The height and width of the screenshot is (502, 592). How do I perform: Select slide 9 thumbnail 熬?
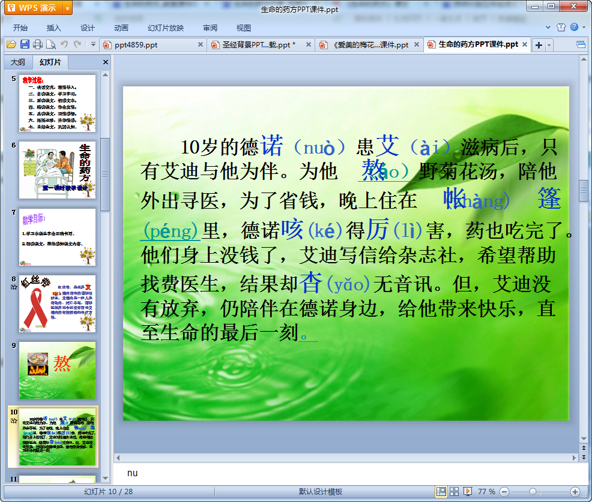[x=58, y=371]
